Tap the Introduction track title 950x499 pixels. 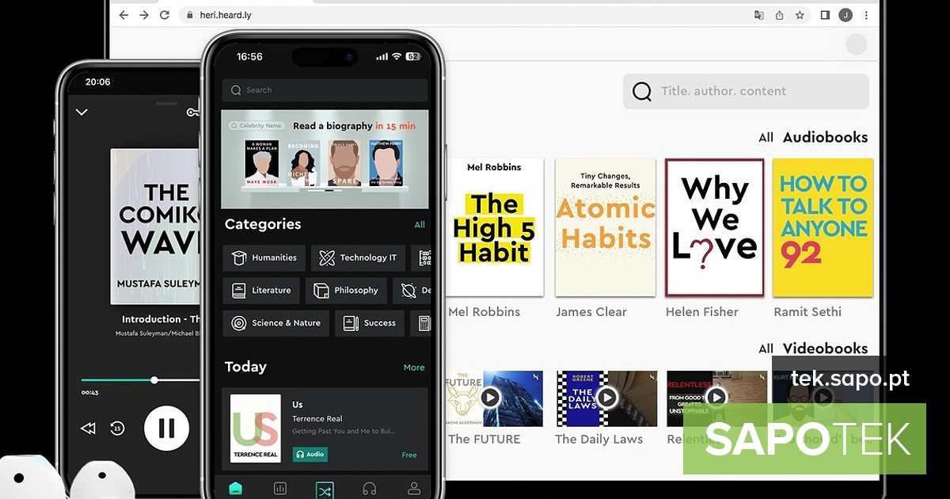(x=161, y=319)
